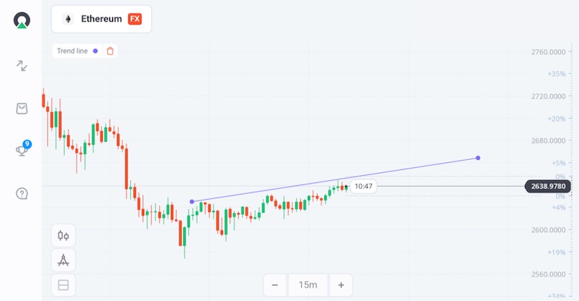The height and width of the screenshot is (301, 579).
Task: Open the help question mark icon
Action: (x=22, y=193)
